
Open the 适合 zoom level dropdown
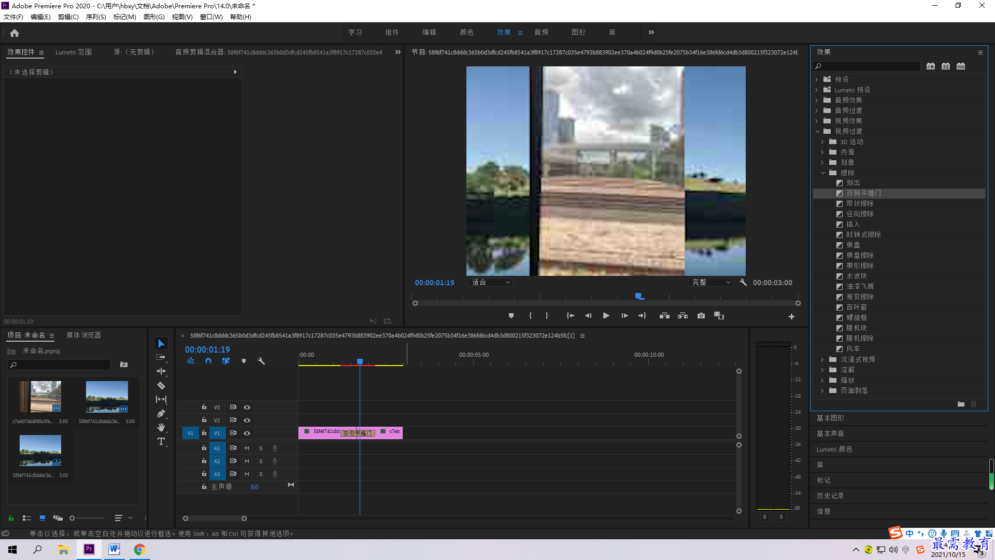coord(490,283)
